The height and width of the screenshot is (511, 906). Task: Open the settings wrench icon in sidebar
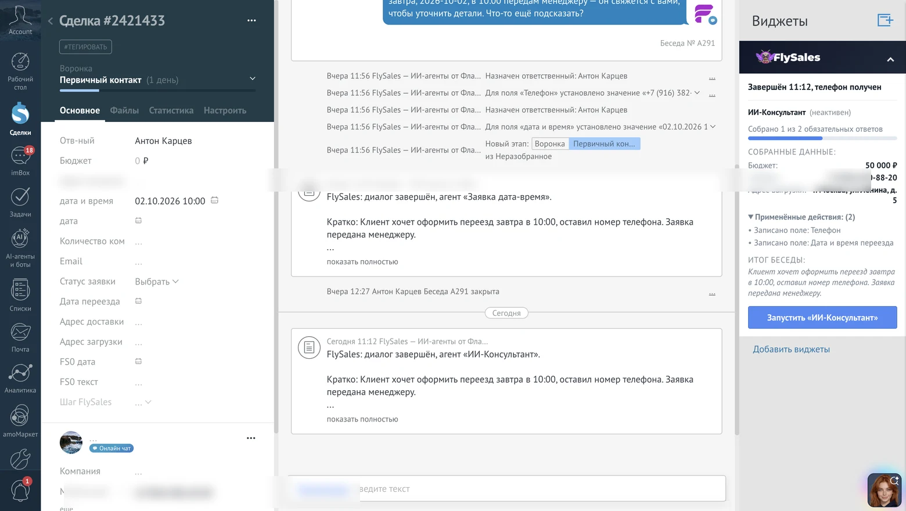point(20,459)
